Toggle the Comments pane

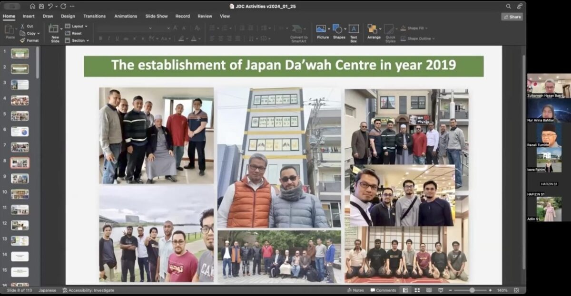383,290
